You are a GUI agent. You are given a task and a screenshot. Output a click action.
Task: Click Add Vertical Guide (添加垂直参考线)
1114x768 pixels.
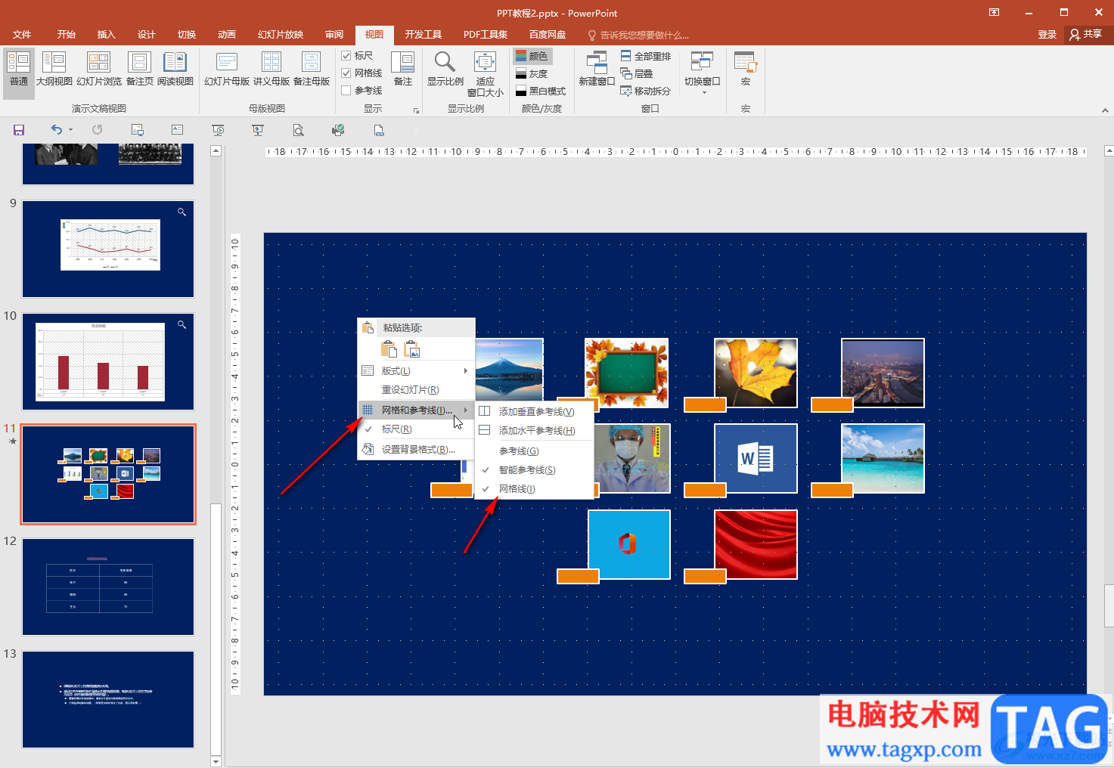pos(535,412)
